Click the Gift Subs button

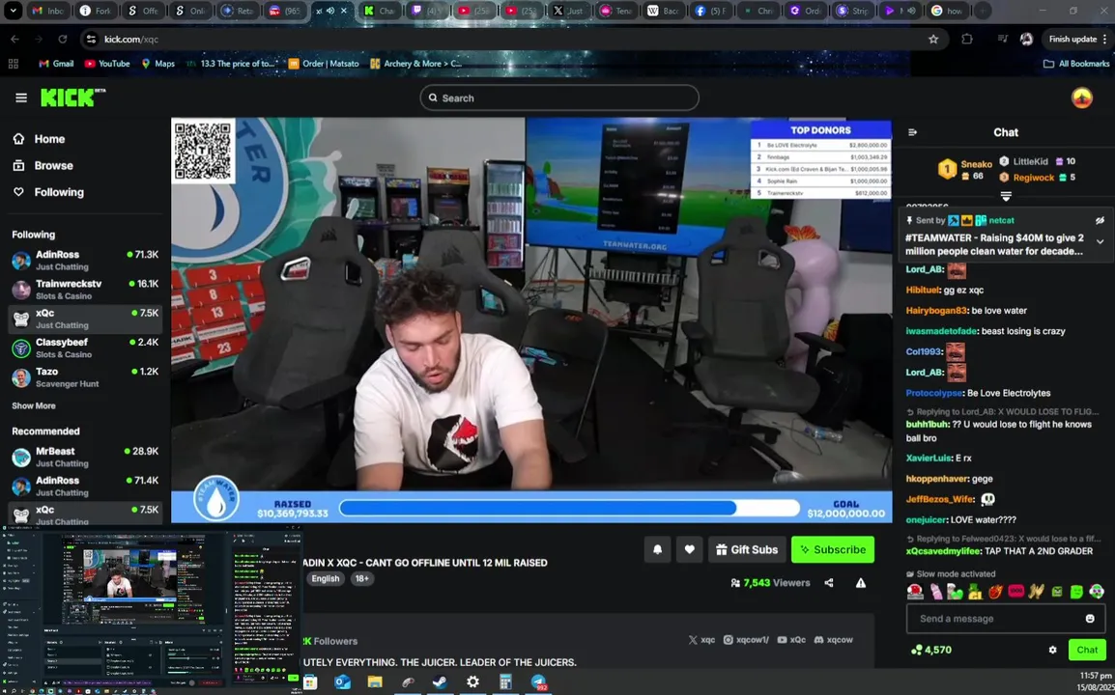(x=747, y=549)
